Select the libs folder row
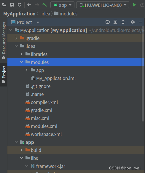 (x=76, y=158)
